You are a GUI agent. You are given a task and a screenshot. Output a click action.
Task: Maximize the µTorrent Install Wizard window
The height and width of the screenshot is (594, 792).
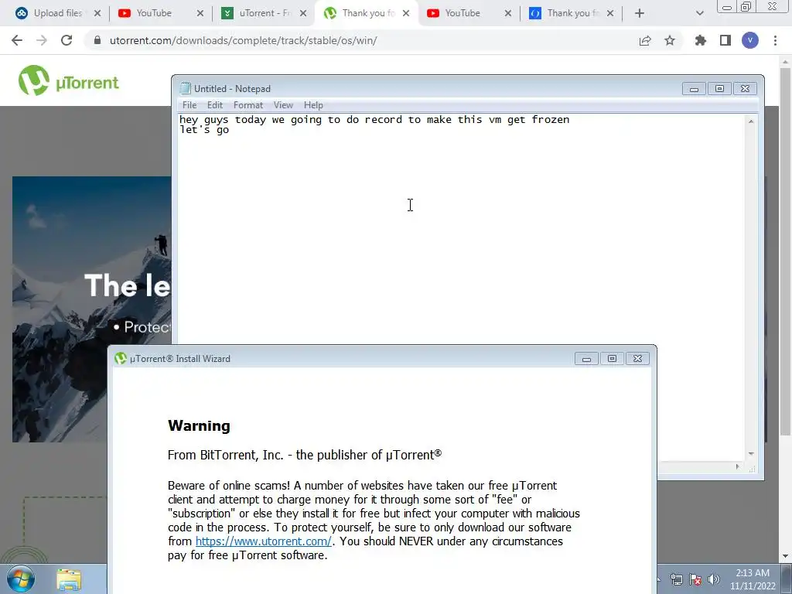(612, 359)
